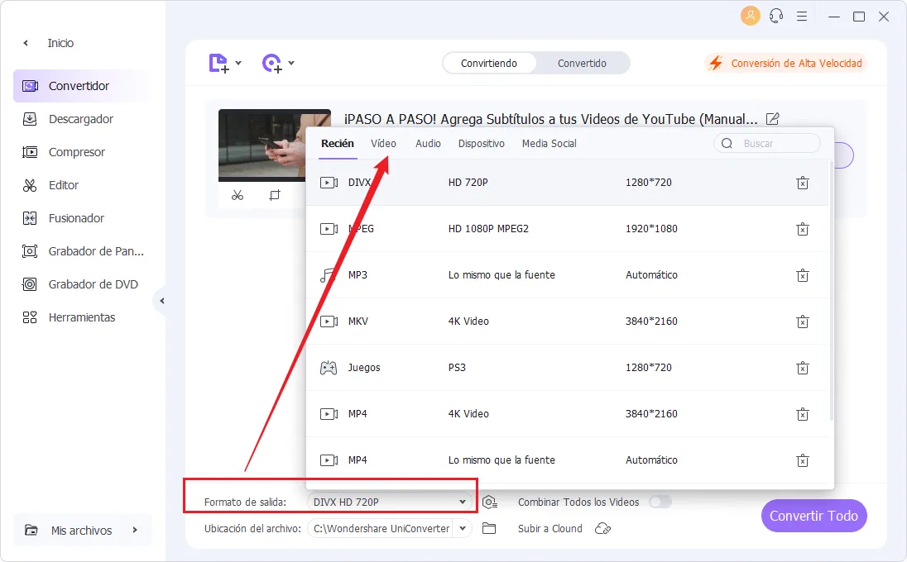Screen dimensions: 907x562
Task: Remove the MP3 preset with trash icon
Action: [x=802, y=275]
